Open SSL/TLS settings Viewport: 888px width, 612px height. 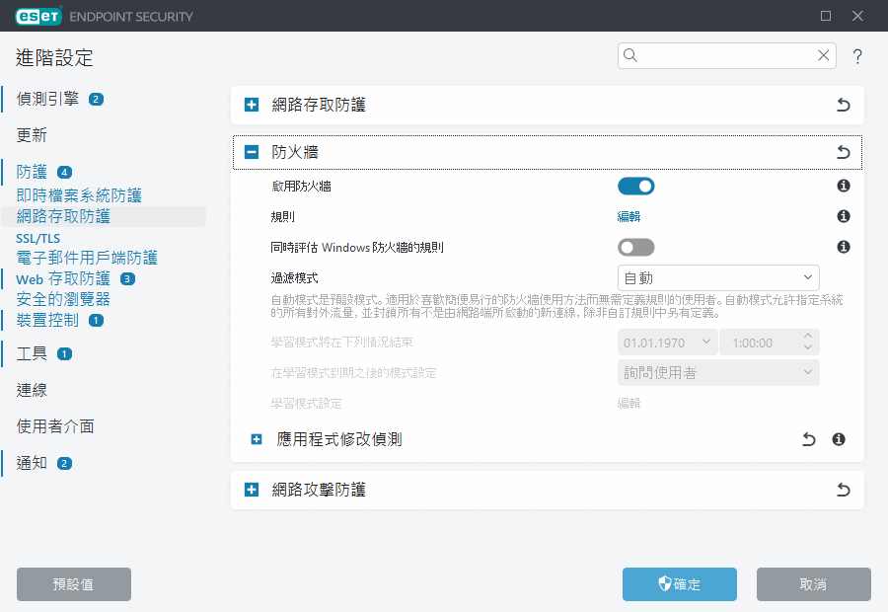37,239
